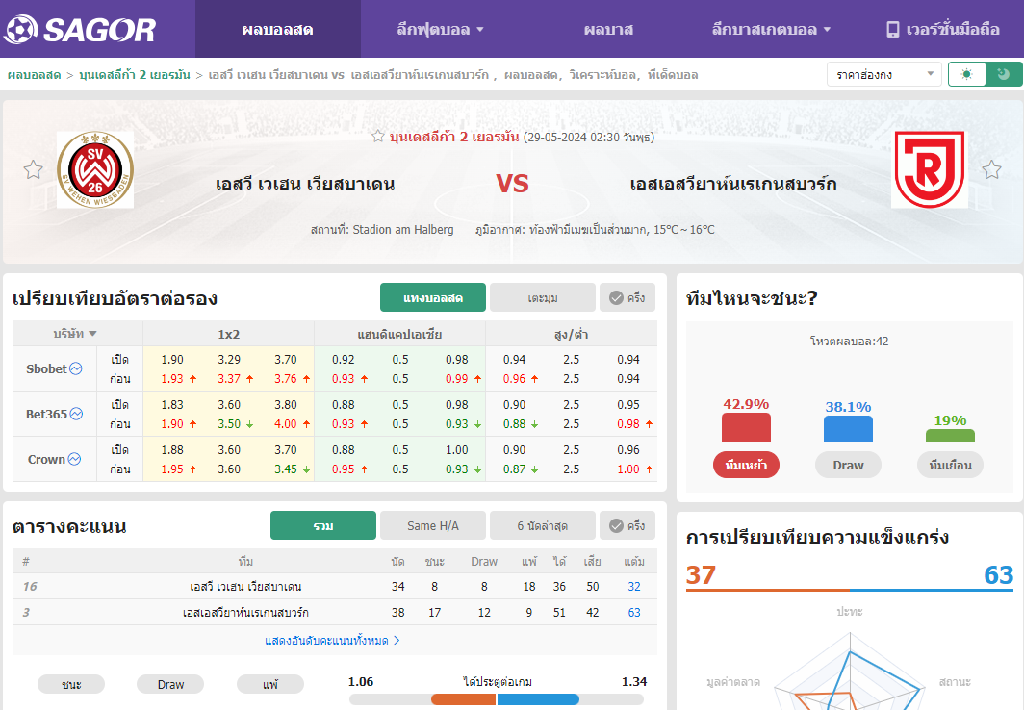The height and width of the screenshot is (710, 1024).
Task: Click away team name in standings row 3
Action: 245,613
